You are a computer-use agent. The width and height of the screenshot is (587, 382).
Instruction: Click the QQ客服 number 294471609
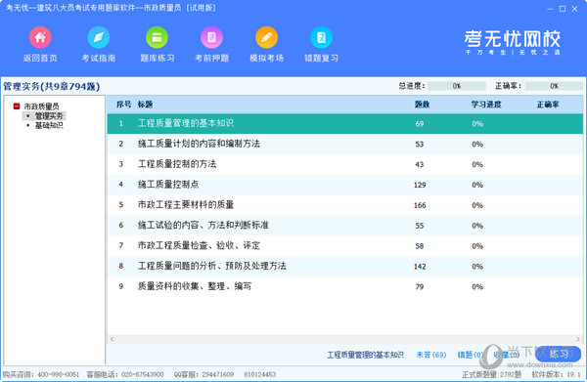[218, 374]
